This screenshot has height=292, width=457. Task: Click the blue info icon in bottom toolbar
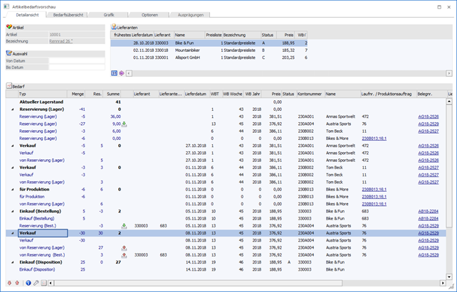click(28, 282)
